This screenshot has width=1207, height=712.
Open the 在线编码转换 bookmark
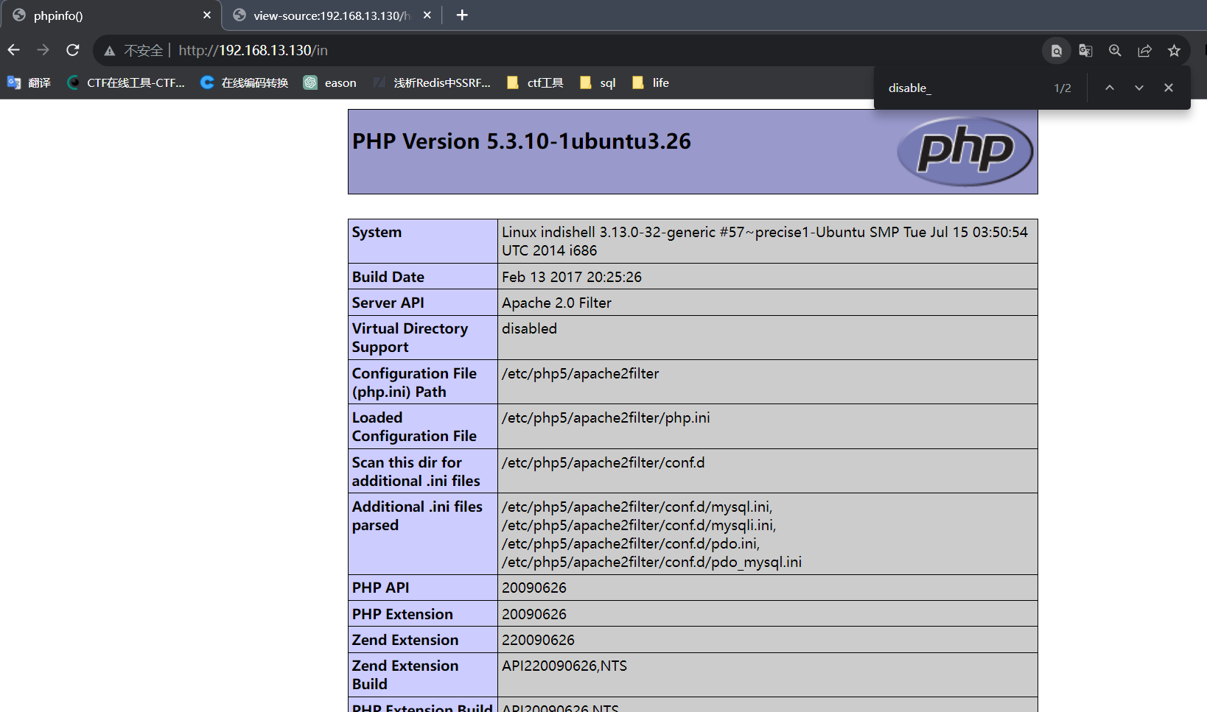pos(245,82)
